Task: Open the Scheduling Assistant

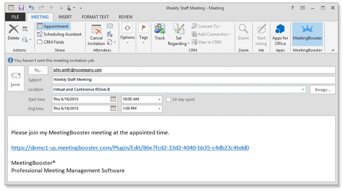Action: tap(59, 34)
